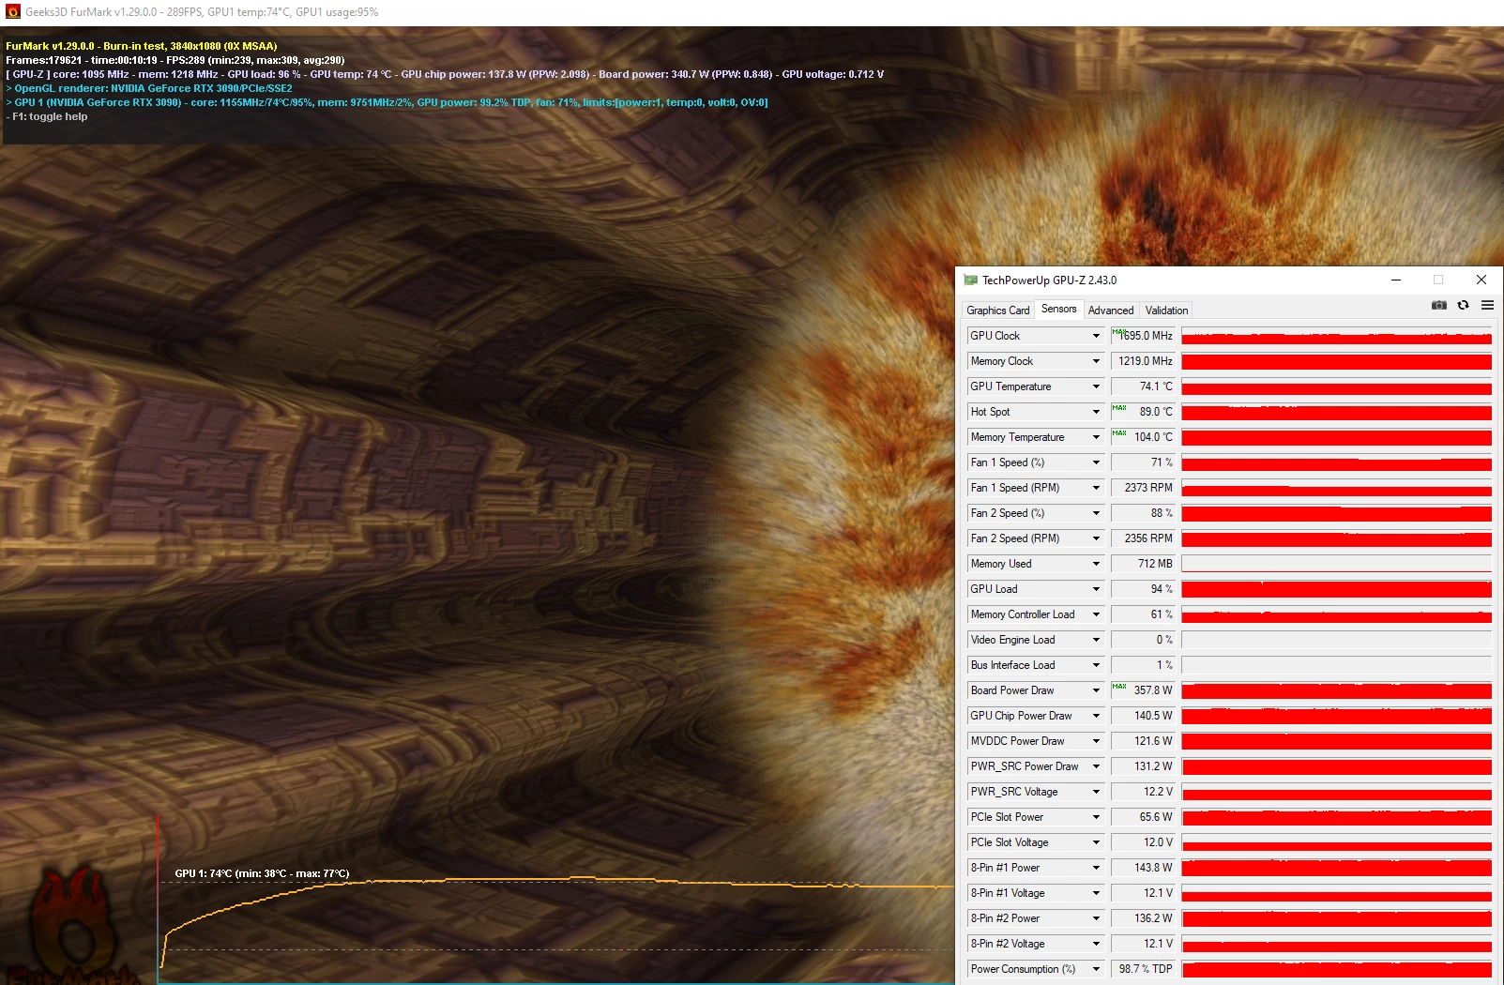Click the GPU Load red history graph

coord(1336,589)
